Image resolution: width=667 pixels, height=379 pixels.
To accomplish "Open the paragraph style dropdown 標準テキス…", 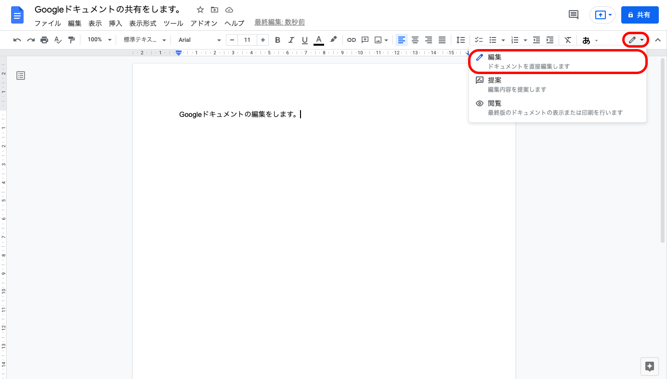I will click(144, 40).
